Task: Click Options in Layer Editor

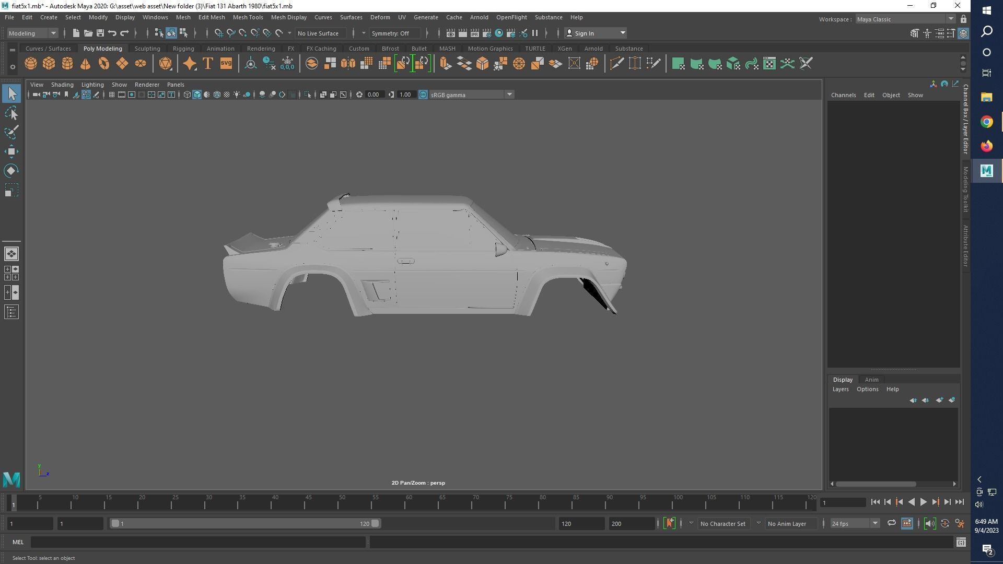Action: tap(867, 389)
